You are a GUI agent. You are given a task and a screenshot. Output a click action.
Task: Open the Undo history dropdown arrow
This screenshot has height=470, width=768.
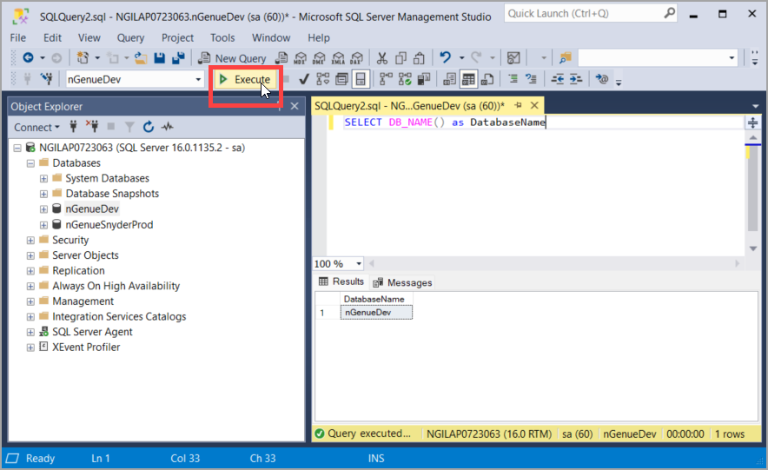[x=461, y=58]
